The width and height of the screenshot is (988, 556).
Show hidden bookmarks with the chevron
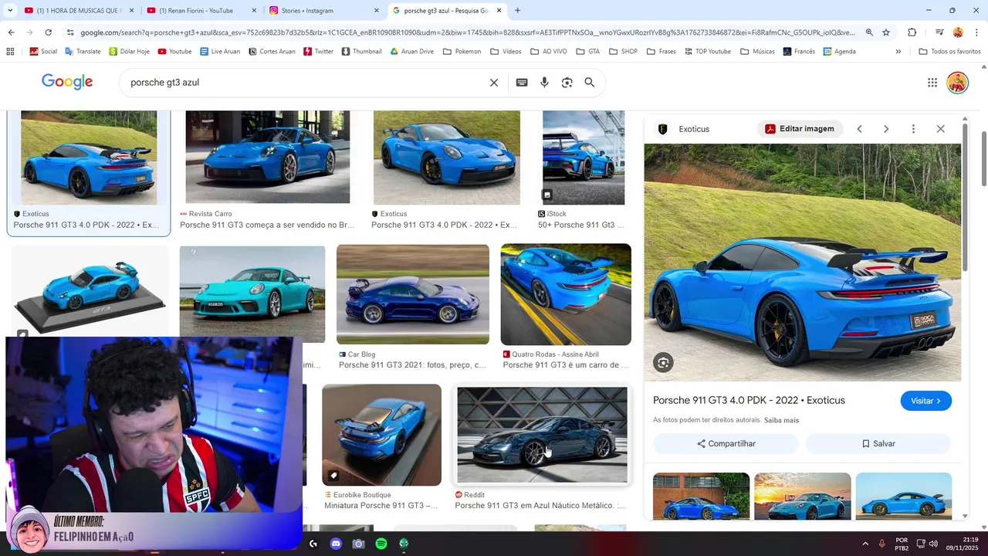click(x=898, y=52)
